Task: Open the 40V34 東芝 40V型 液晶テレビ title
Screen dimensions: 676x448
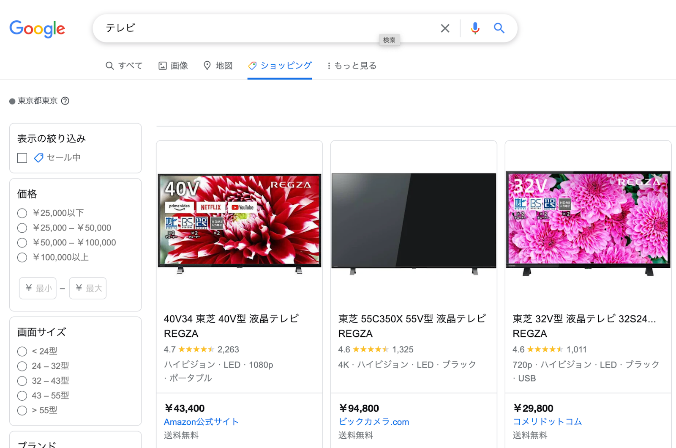Action: [x=232, y=326]
